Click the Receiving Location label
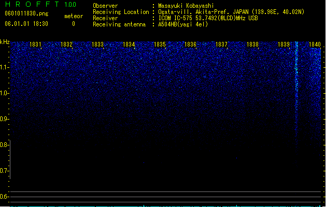 click(121, 12)
